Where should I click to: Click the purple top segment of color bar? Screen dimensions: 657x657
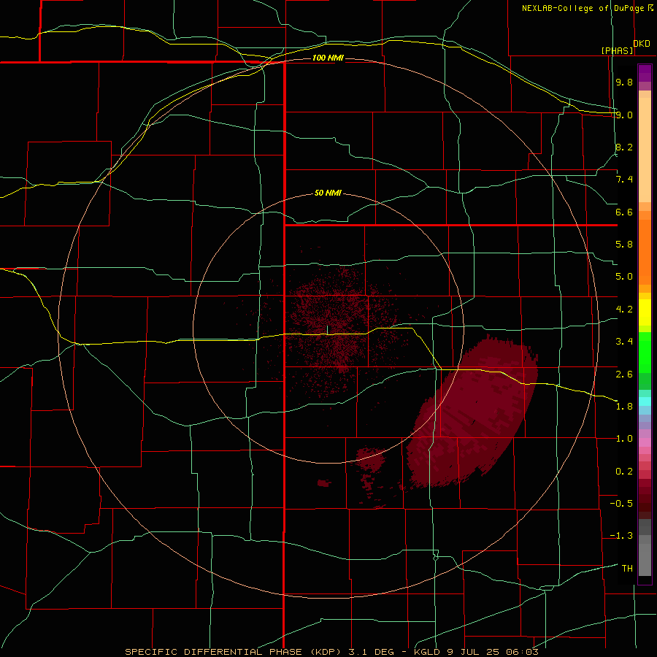coord(645,73)
